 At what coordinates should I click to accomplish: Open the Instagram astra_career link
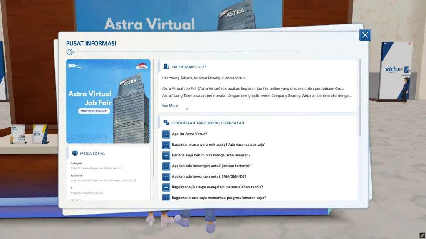(x=96, y=168)
